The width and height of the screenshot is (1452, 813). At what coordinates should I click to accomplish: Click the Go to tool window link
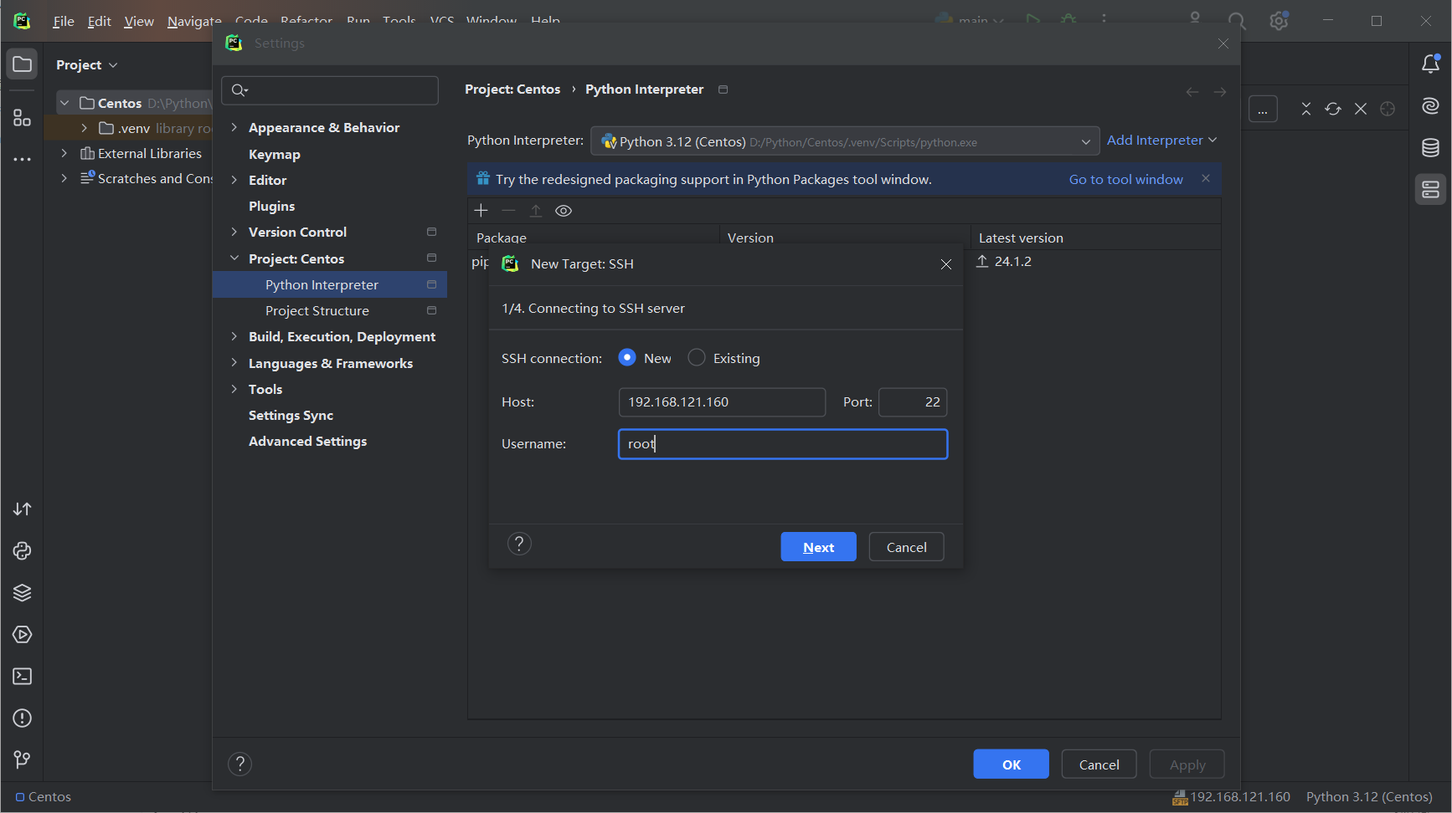1125,179
